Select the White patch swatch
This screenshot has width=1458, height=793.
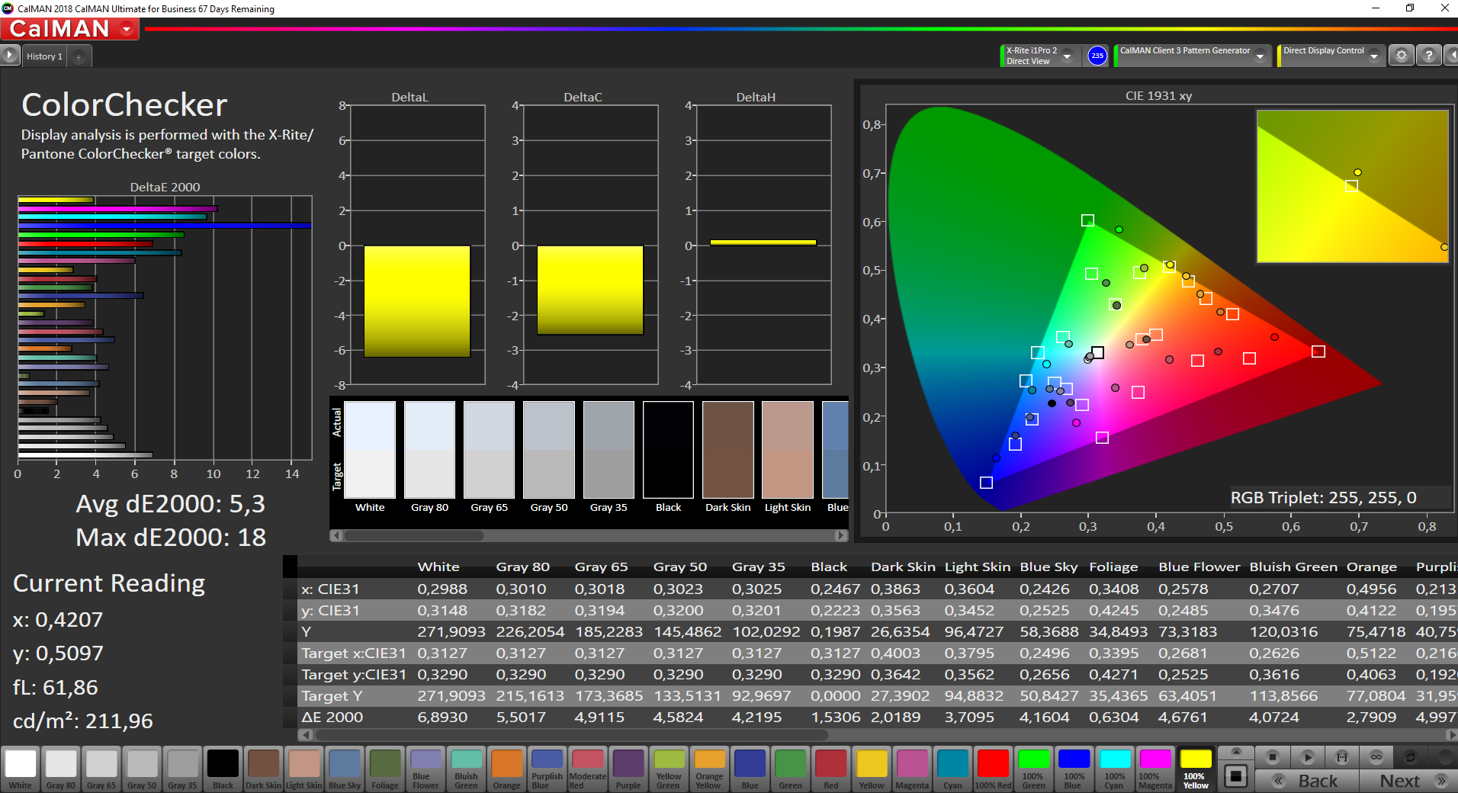point(21,769)
